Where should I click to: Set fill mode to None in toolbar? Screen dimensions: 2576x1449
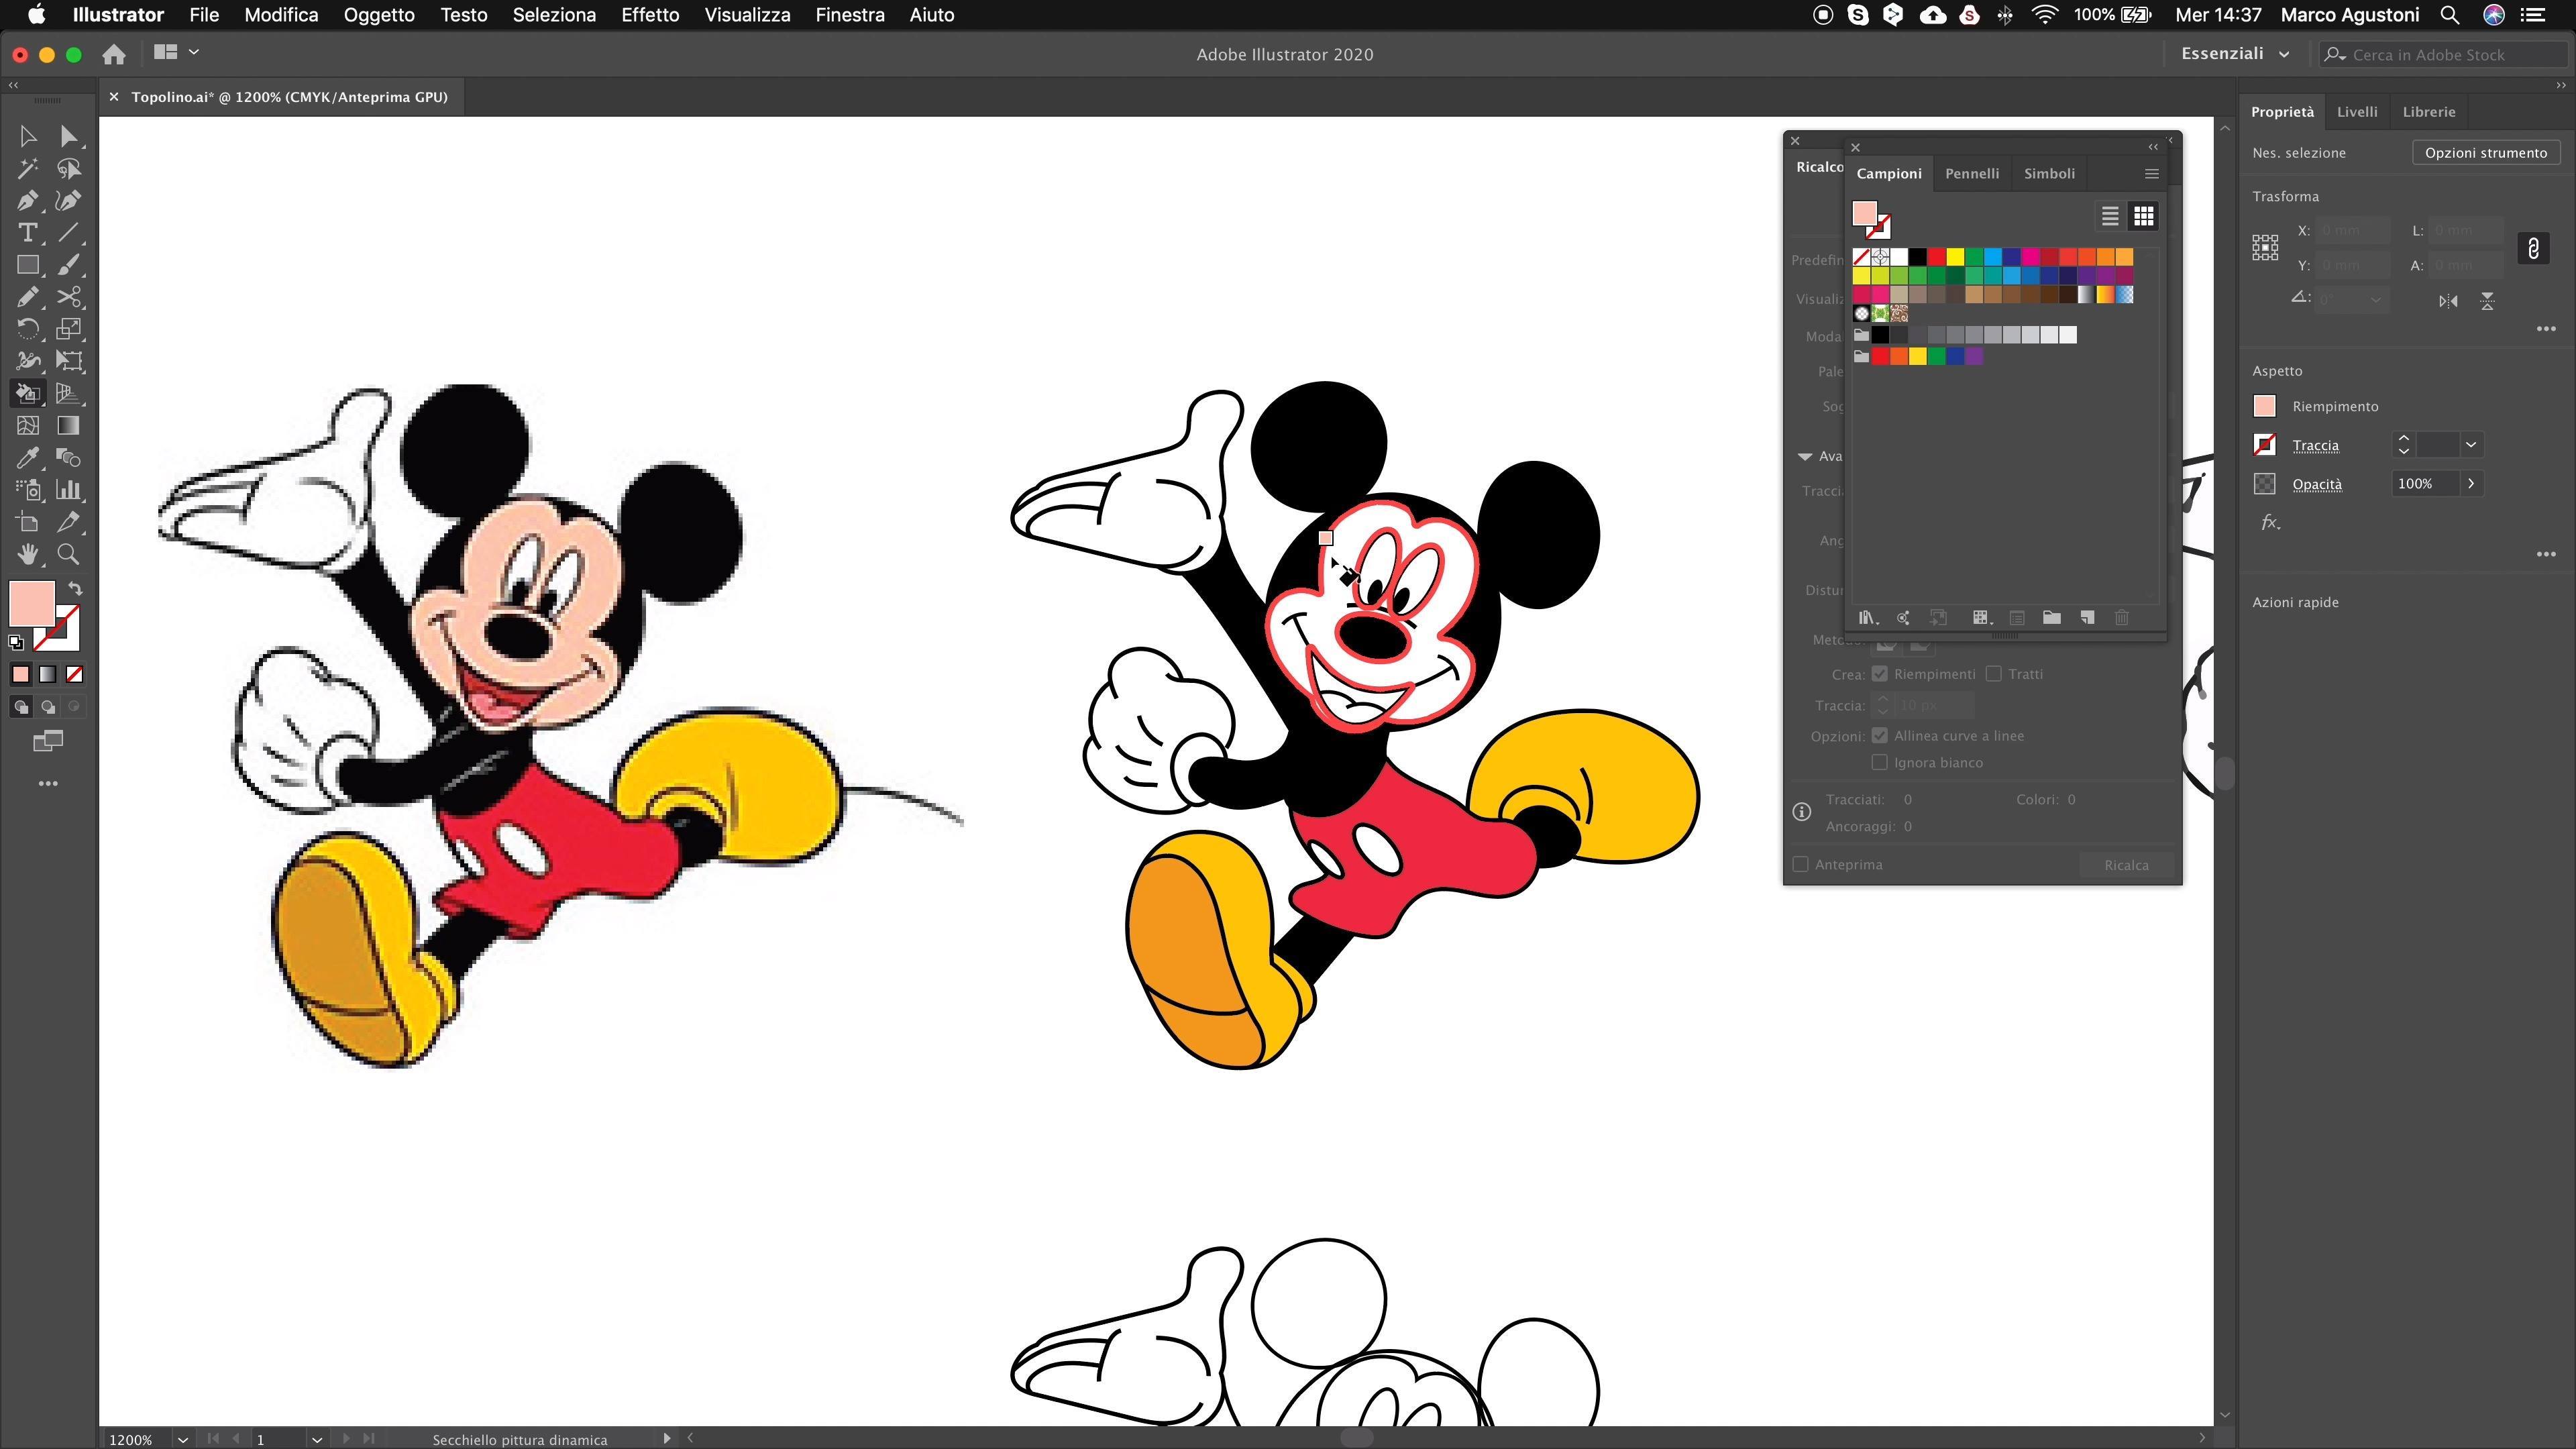74,675
